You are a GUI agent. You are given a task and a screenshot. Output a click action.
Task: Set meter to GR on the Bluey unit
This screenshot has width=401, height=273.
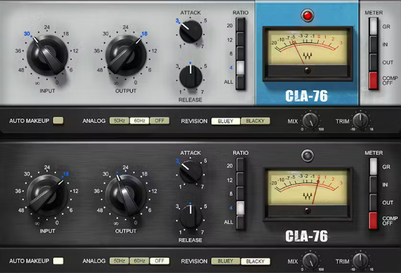[x=373, y=26]
